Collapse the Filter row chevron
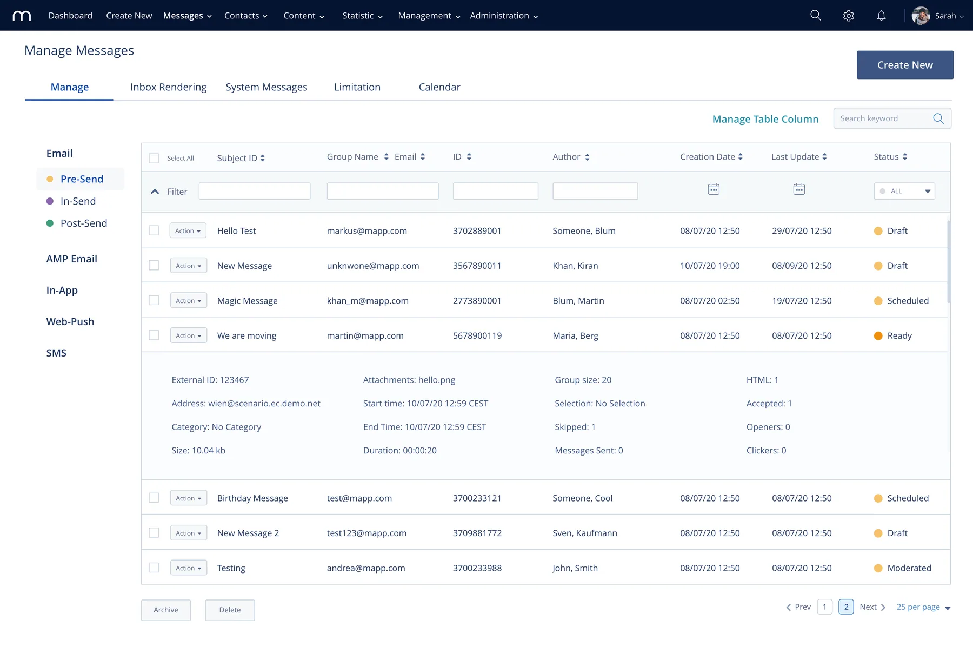The image size is (973, 646). [155, 192]
